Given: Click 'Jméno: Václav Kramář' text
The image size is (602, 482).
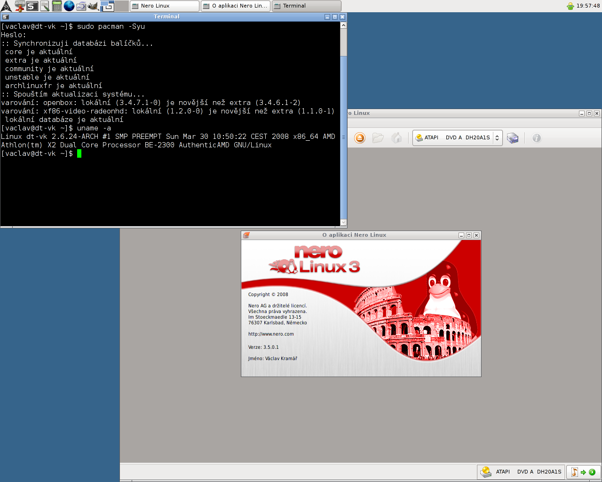Looking at the screenshot, I should coord(273,359).
